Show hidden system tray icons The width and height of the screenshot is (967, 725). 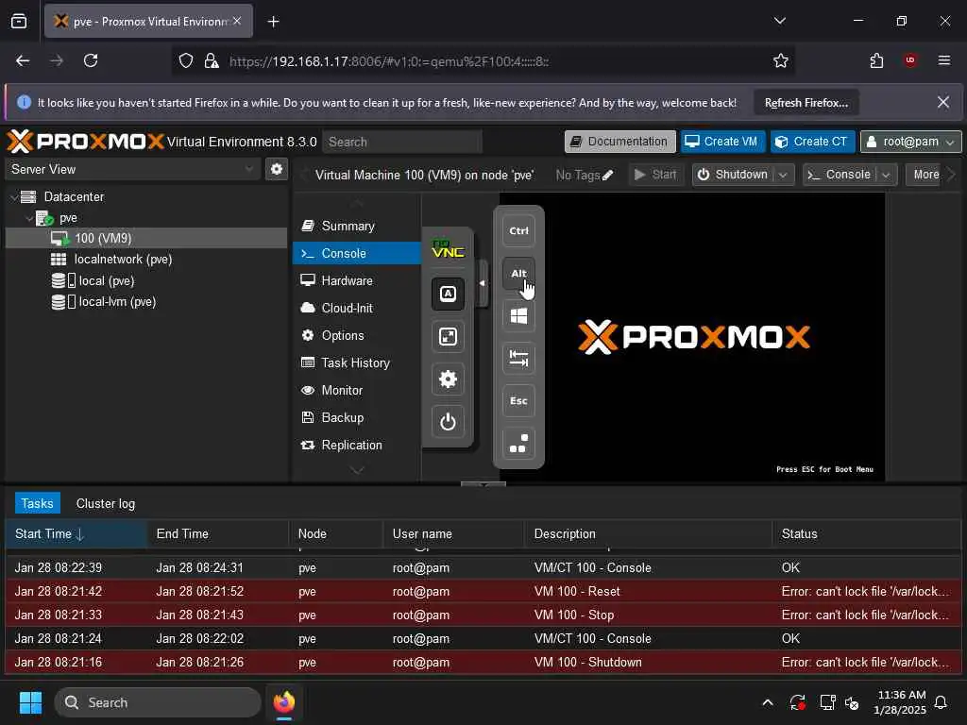click(768, 702)
